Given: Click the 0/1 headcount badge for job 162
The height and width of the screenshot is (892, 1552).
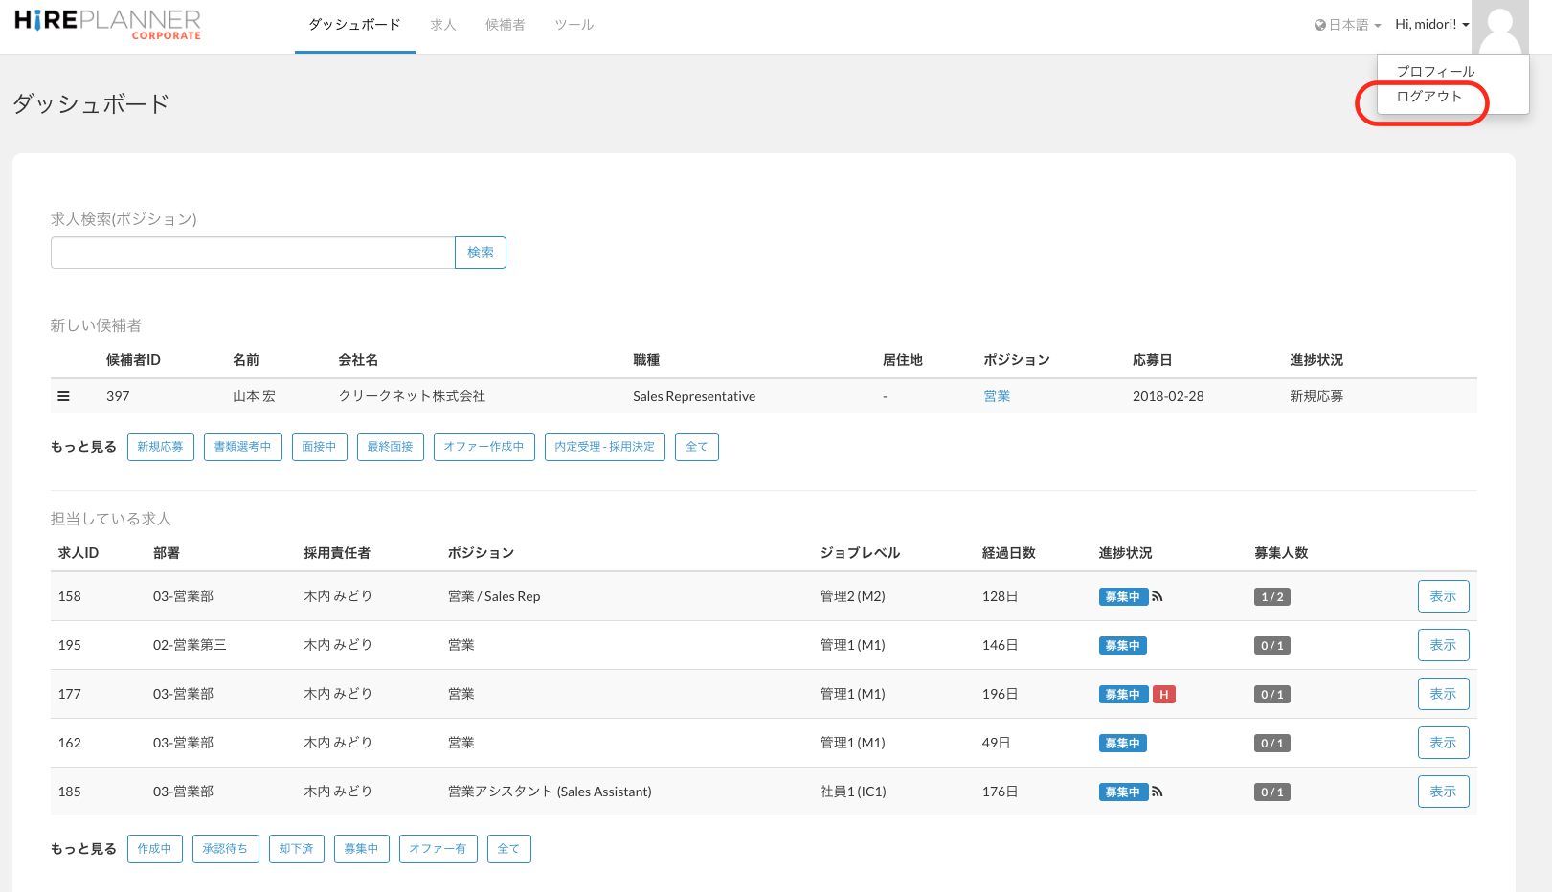Looking at the screenshot, I should pos(1271,744).
